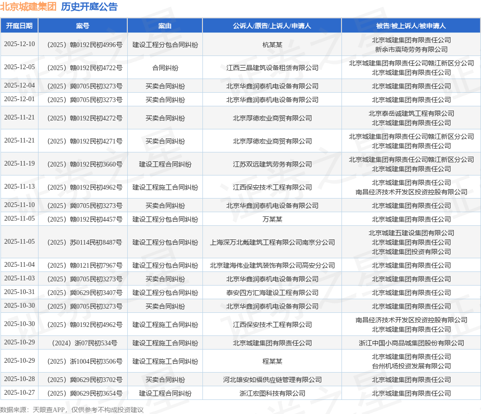Click plaintiff 河北雄安如福供应链管理有限公司
This screenshot has width=481, height=414.
[x=272, y=380]
